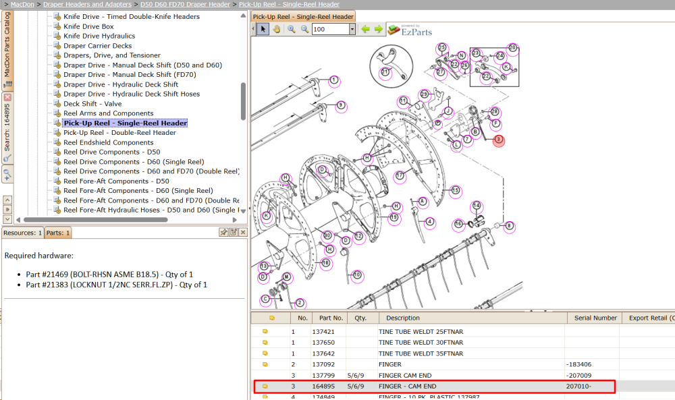Close the Search 164895 side tab
The width and height of the screenshot is (675, 400).
(7, 97)
